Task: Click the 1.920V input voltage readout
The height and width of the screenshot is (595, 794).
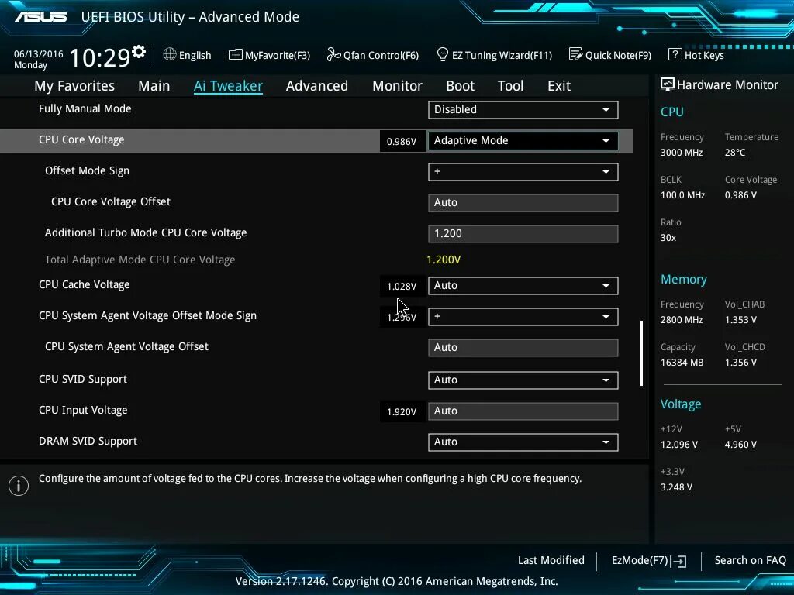Action: (402, 412)
